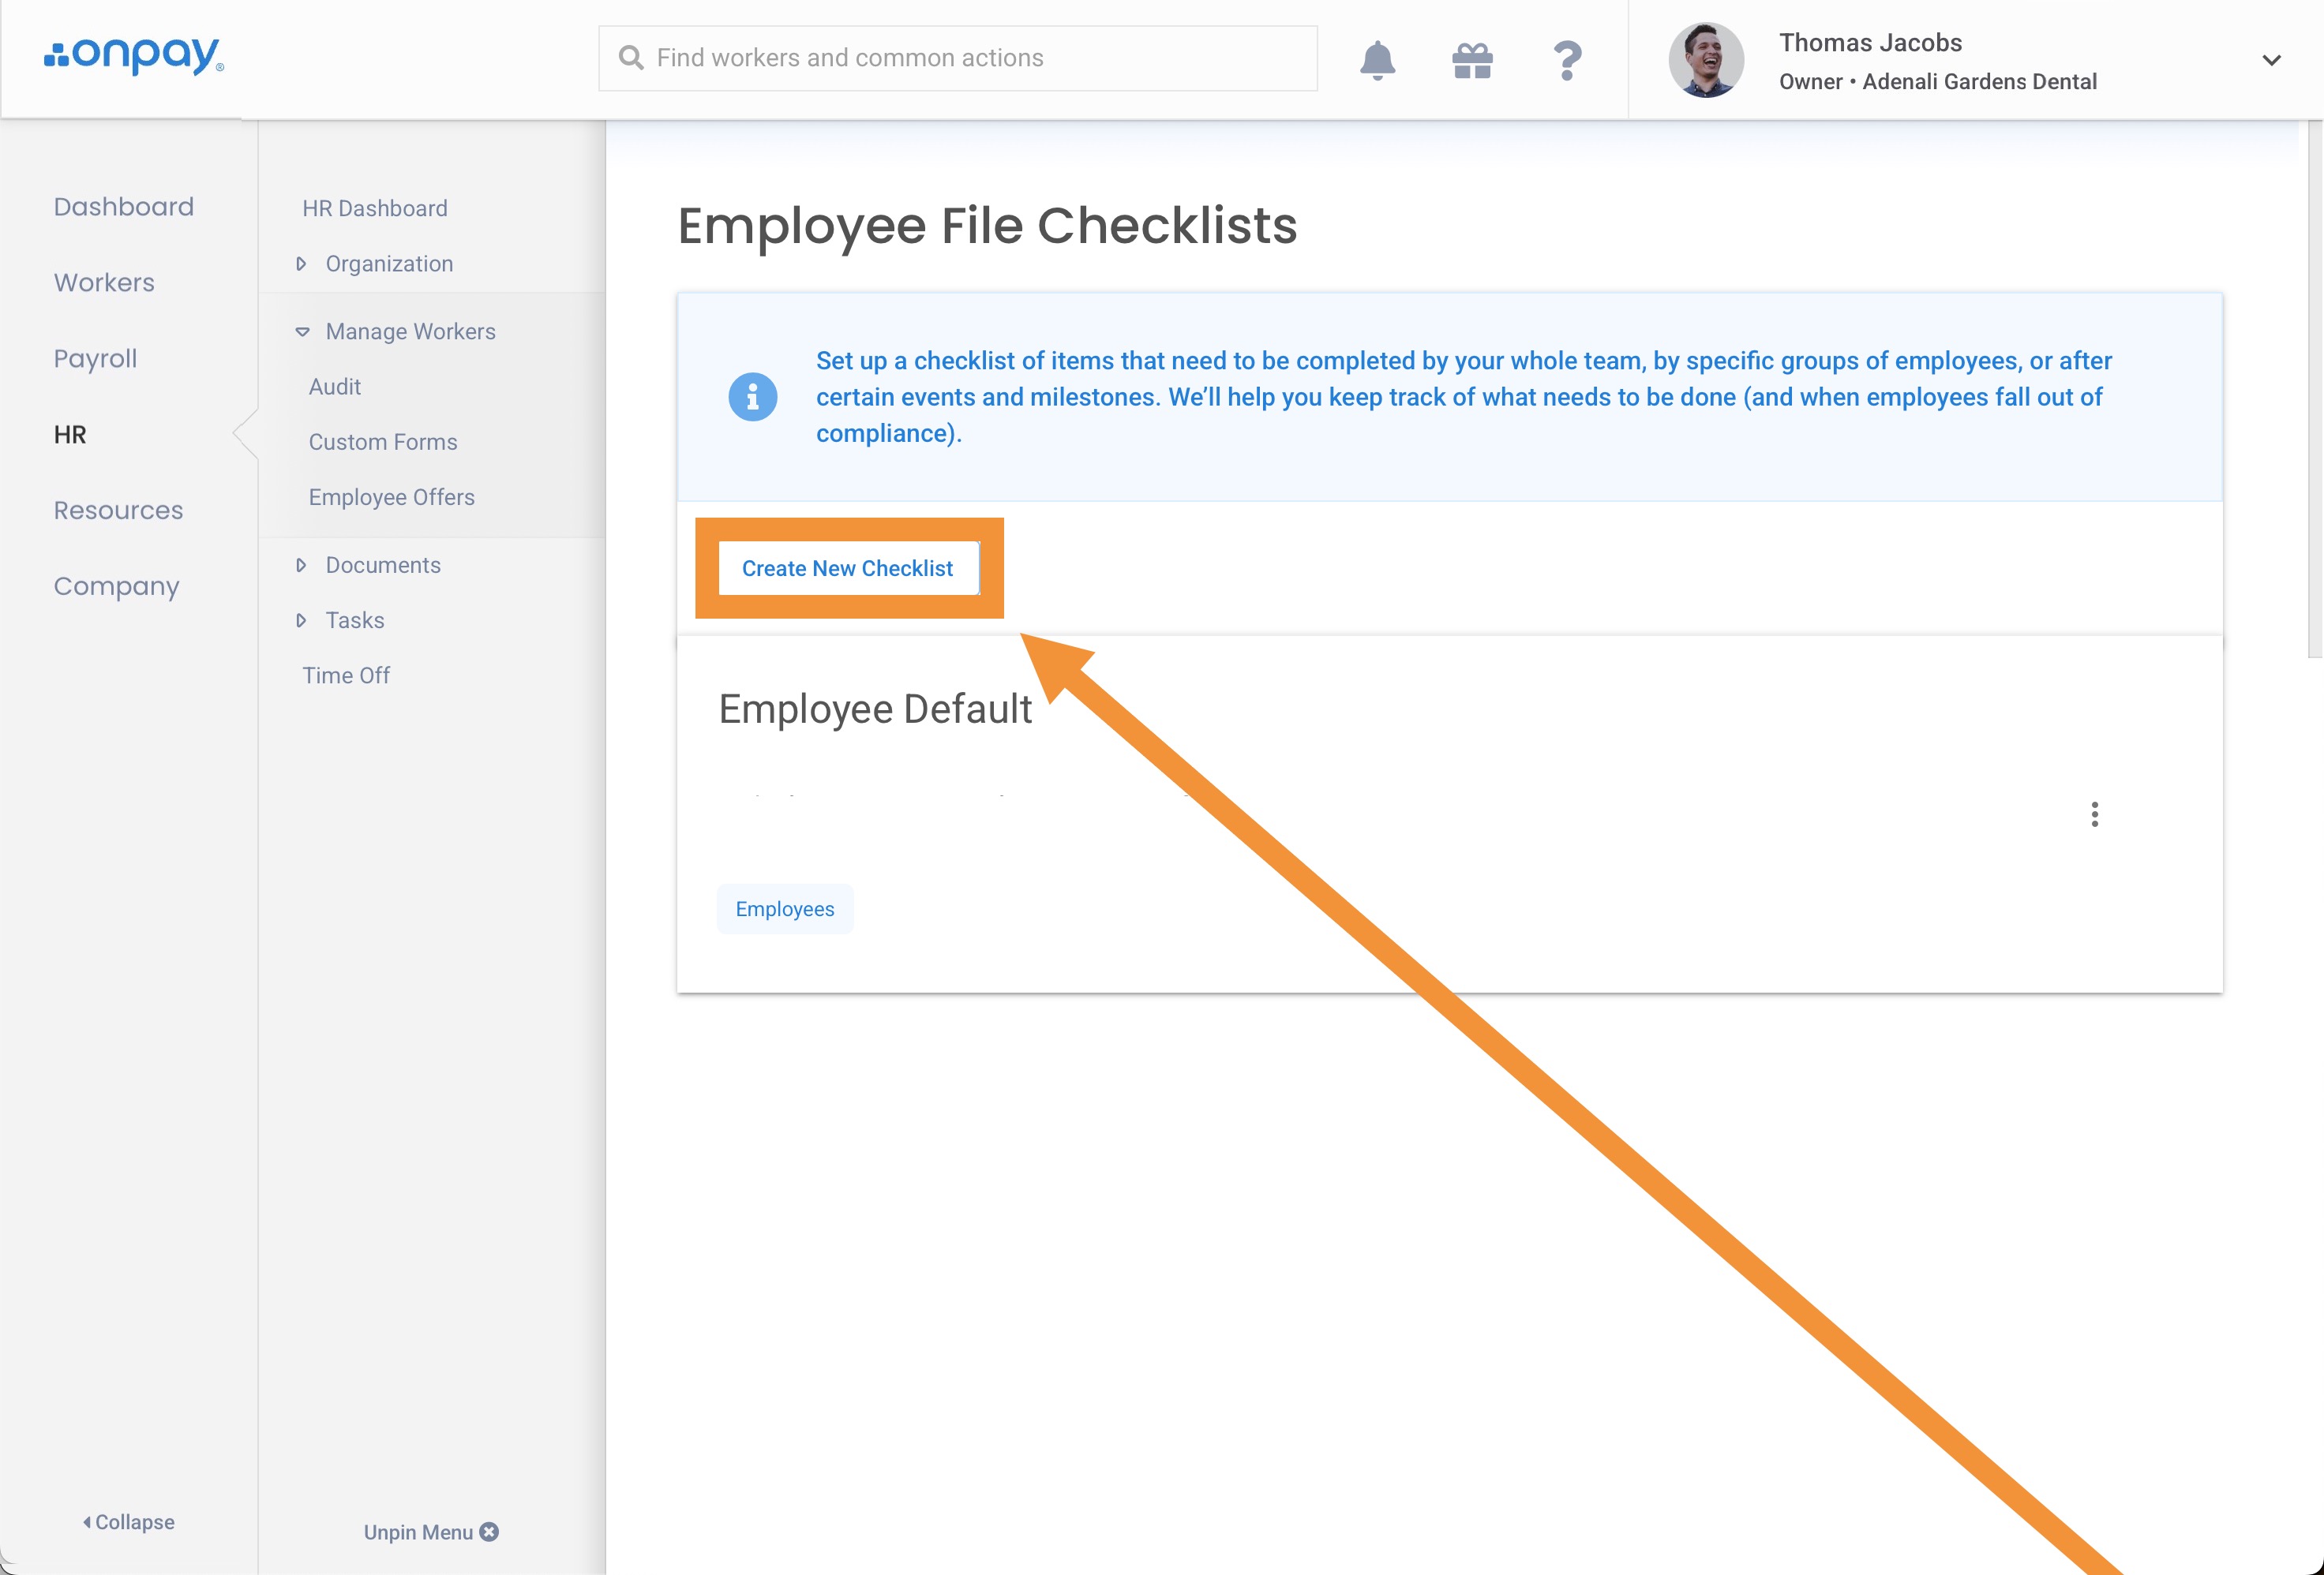Screen dimensions: 2324x1575
Task: Expand the Tasks submenu
Action: click(x=301, y=620)
